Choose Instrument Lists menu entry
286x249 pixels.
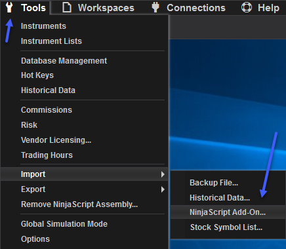pos(51,41)
